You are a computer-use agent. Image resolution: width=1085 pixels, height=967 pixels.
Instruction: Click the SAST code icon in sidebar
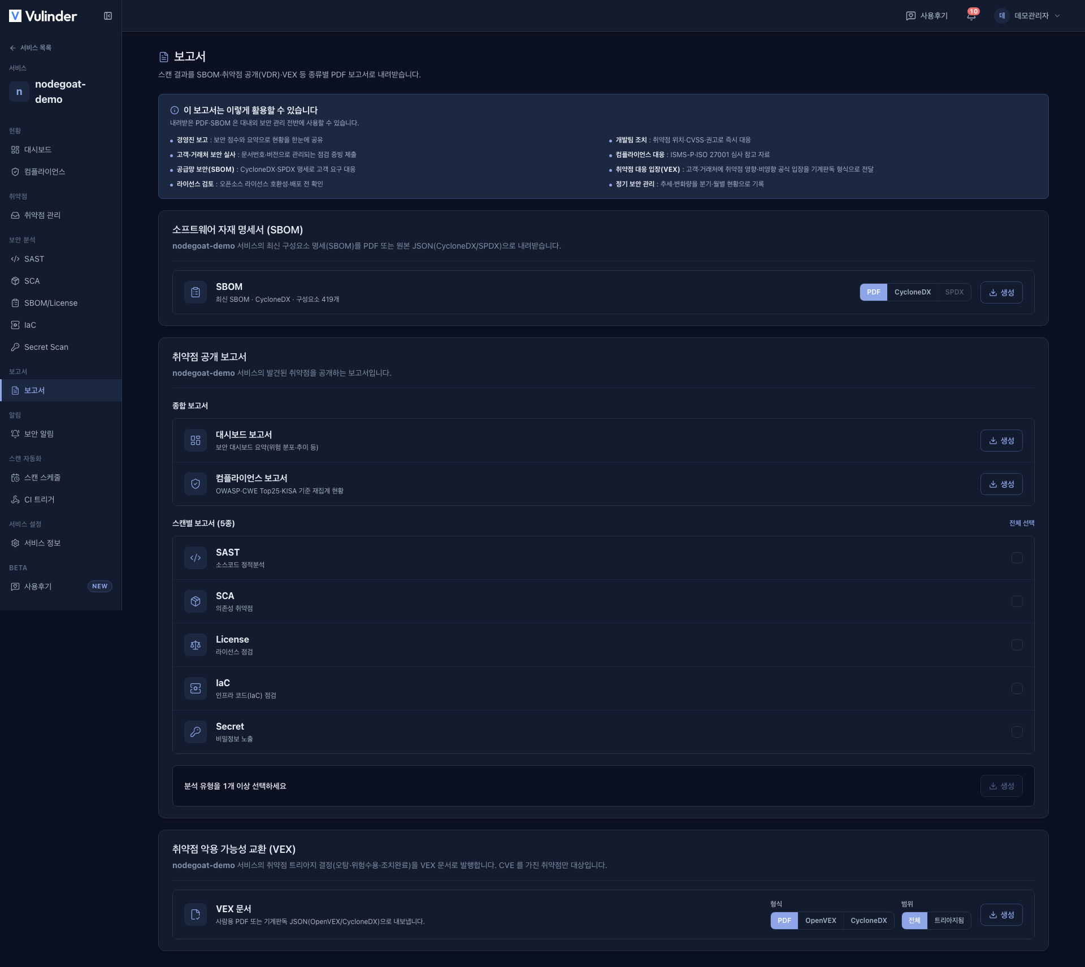[15, 259]
